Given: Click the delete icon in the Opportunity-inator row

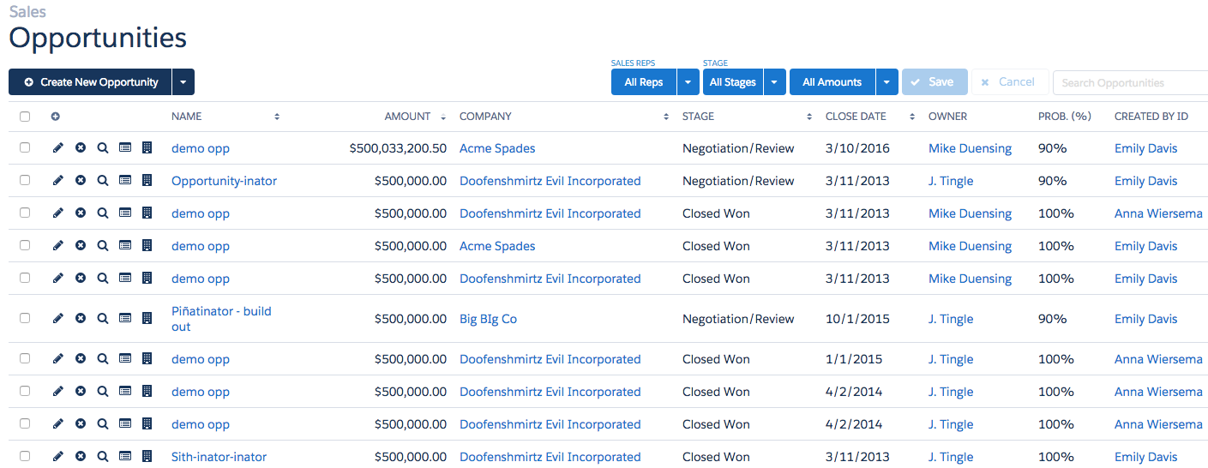Looking at the screenshot, I should tap(81, 181).
